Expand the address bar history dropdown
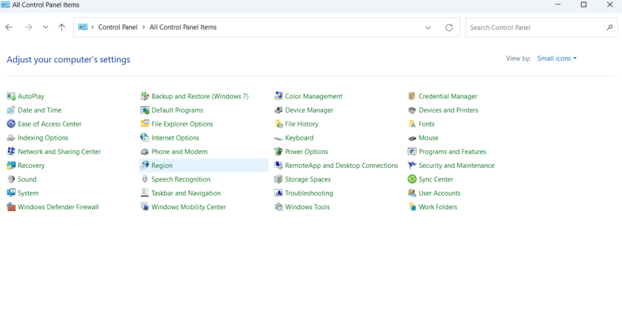Viewport: 622px width, 324px height. click(428, 27)
